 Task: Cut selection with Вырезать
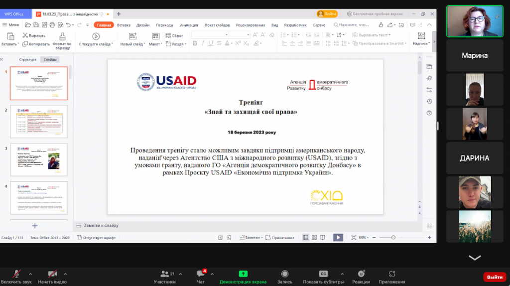(x=34, y=35)
